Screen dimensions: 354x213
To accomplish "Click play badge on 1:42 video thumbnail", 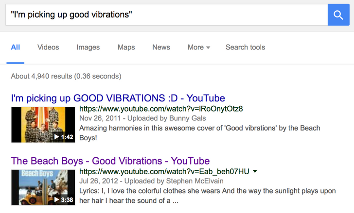I will click(x=63, y=137).
